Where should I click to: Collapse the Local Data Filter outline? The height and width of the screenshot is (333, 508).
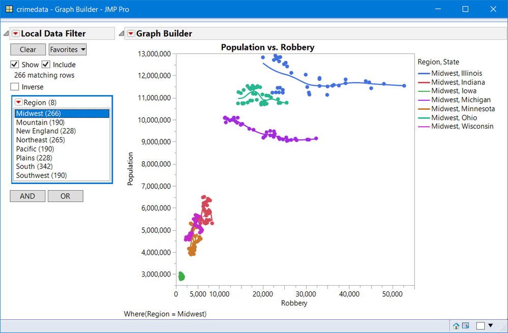(6, 34)
